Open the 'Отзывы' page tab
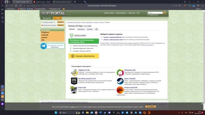This screenshot has height=115, width=205. pyautogui.click(x=90, y=29)
